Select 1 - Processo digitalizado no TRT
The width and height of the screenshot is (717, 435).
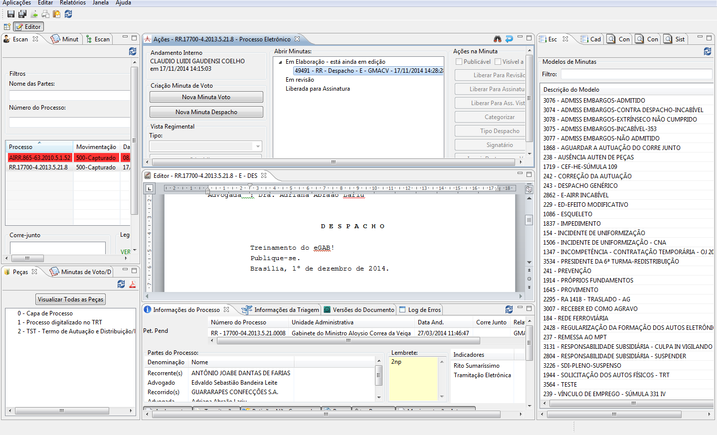click(60, 322)
